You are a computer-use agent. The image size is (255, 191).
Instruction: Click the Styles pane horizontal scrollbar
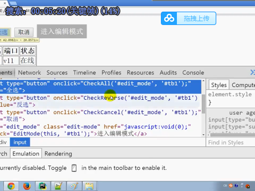click(232, 135)
